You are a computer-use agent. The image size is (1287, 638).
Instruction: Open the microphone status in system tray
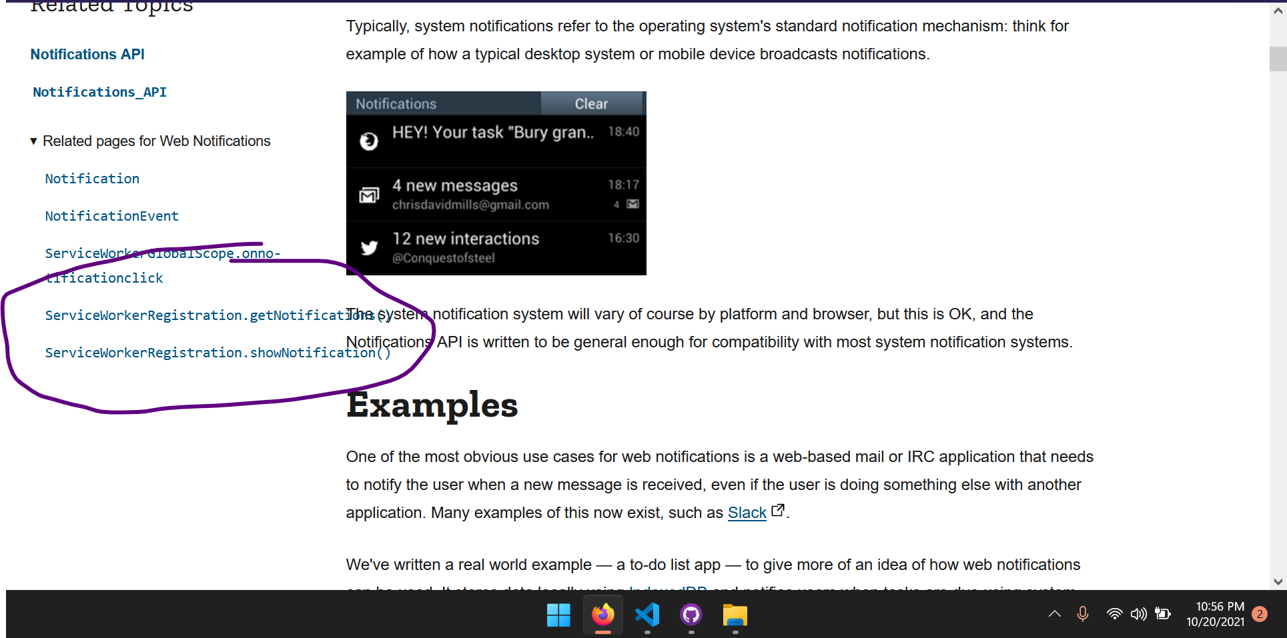(1082, 614)
